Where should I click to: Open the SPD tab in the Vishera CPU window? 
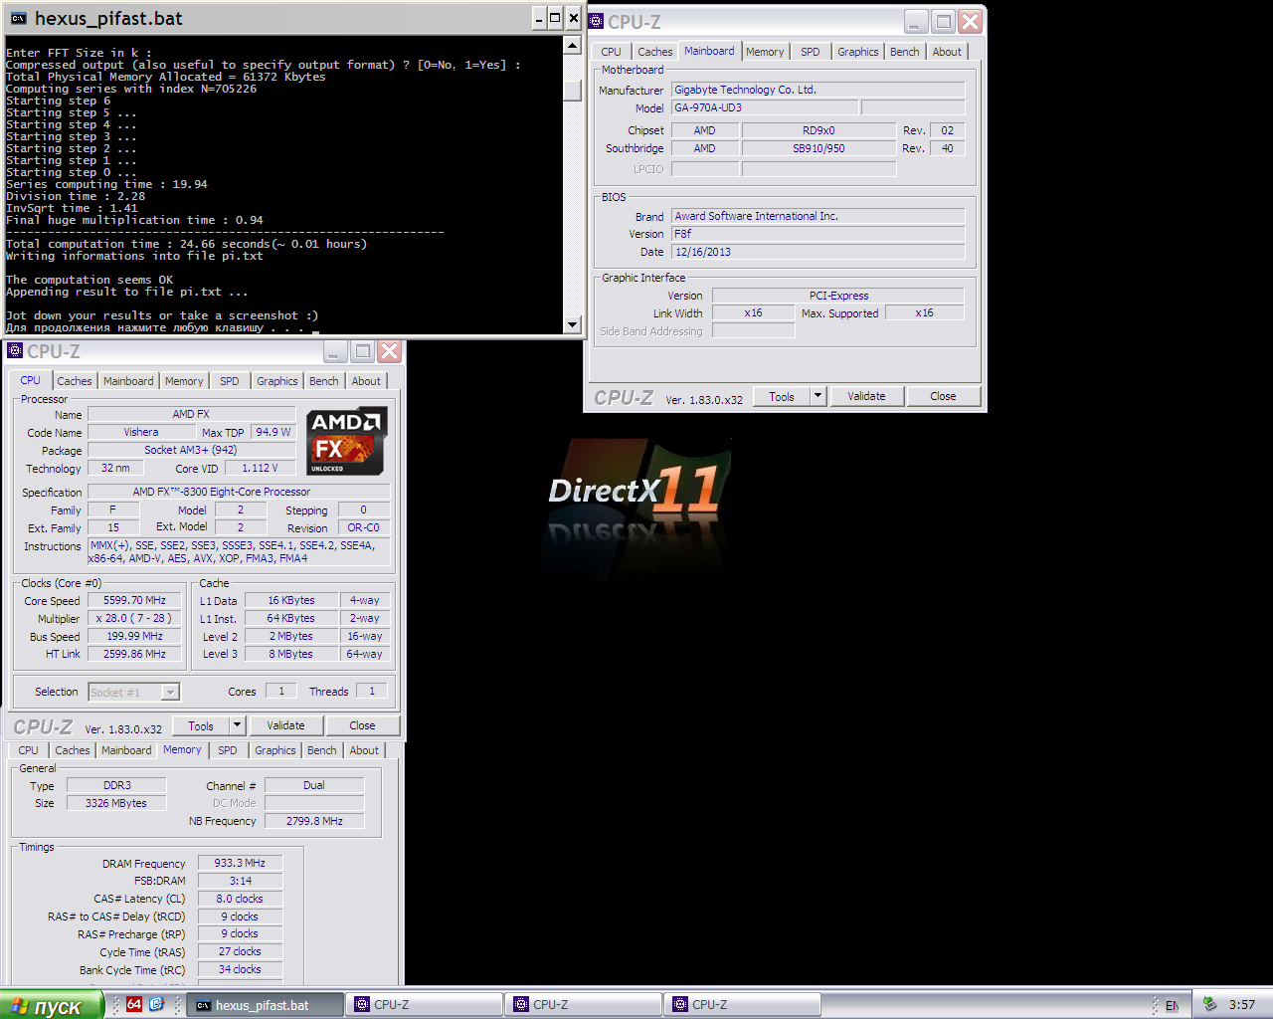pyautogui.click(x=230, y=381)
